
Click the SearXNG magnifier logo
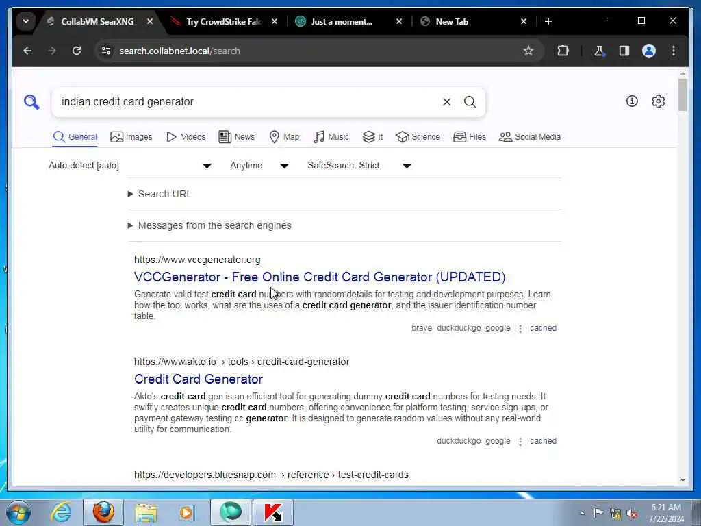pos(31,101)
